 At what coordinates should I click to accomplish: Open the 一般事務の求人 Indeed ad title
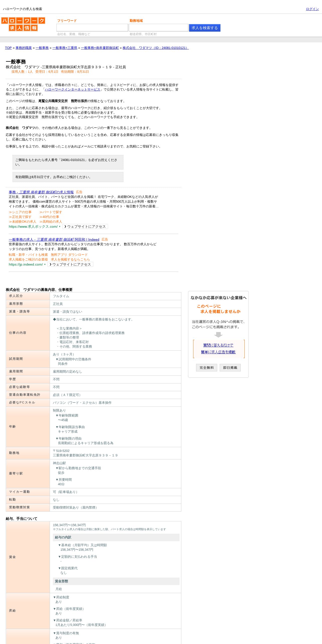[x=54, y=239]
